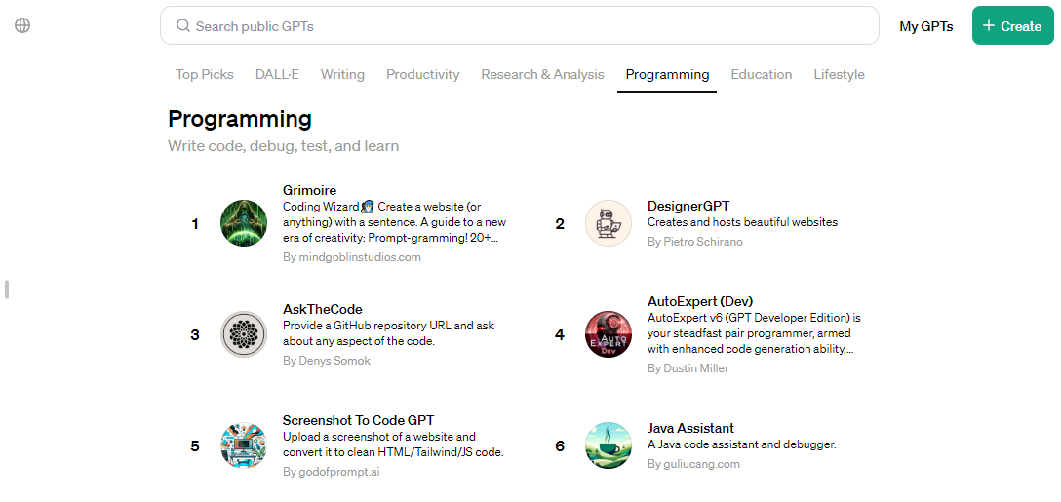Screen dimensions: 1061x502
Task: Open the Grimoire GPT avatar icon
Action: [244, 223]
